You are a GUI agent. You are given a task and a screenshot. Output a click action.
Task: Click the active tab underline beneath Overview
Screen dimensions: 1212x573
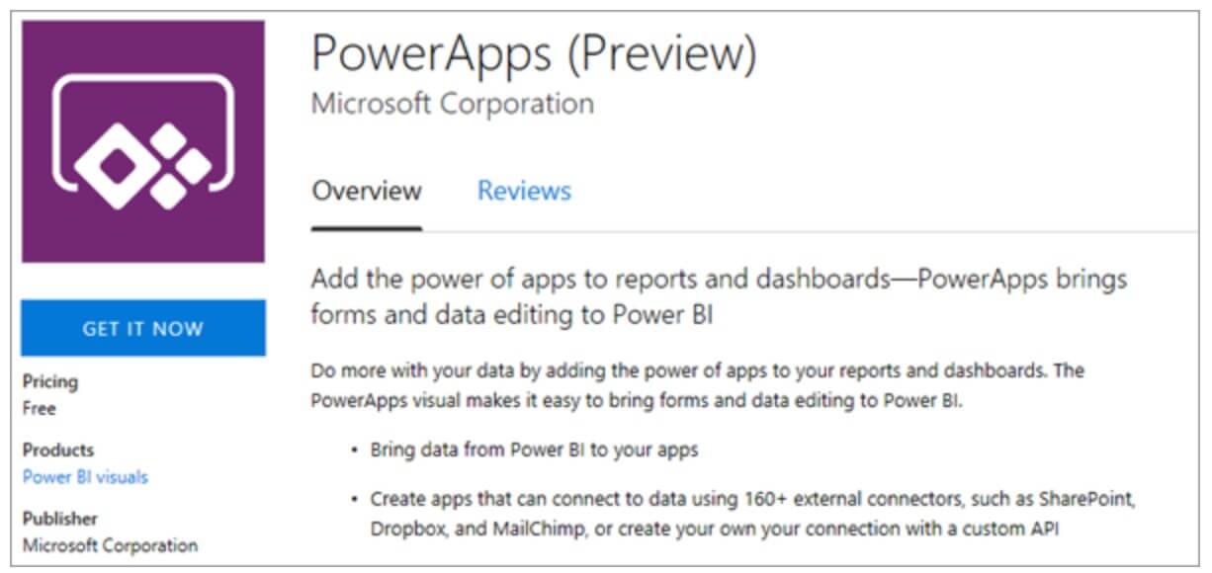[367, 226]
